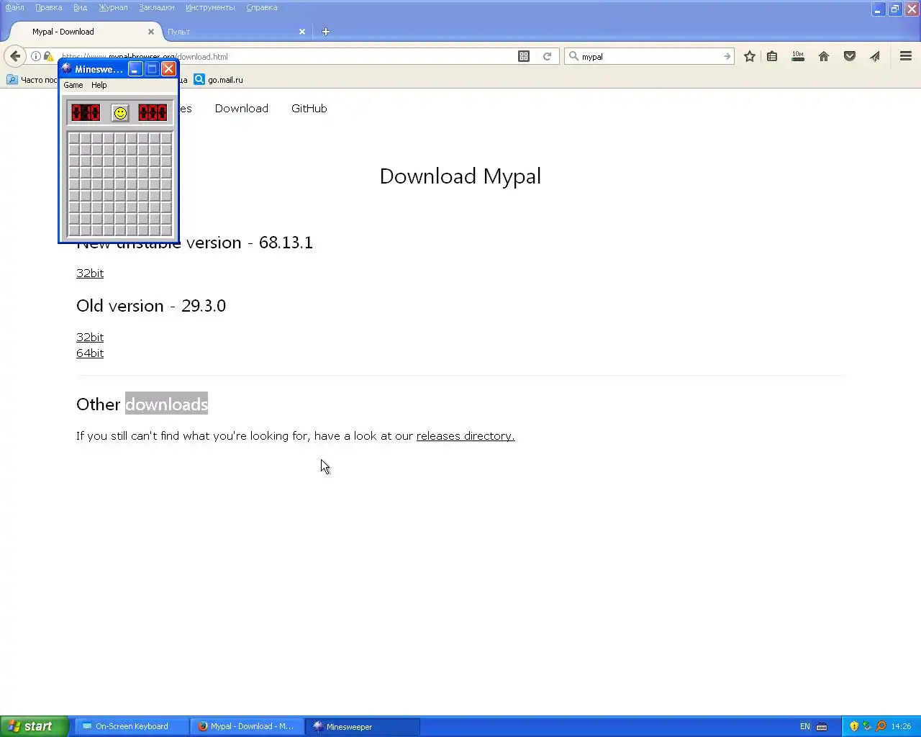
Task: Click the paper plane icon
Action: click(875, 56)
